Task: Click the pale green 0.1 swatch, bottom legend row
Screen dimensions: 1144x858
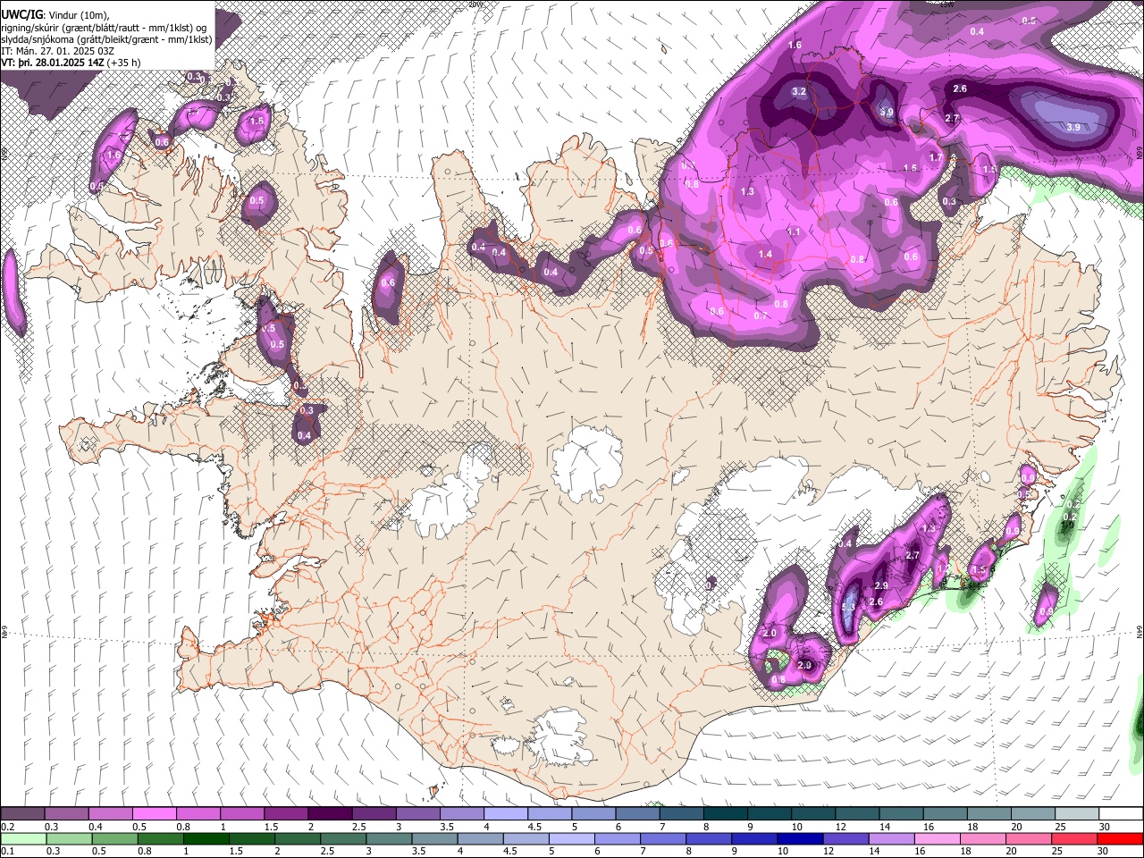Action: [22, 838]
